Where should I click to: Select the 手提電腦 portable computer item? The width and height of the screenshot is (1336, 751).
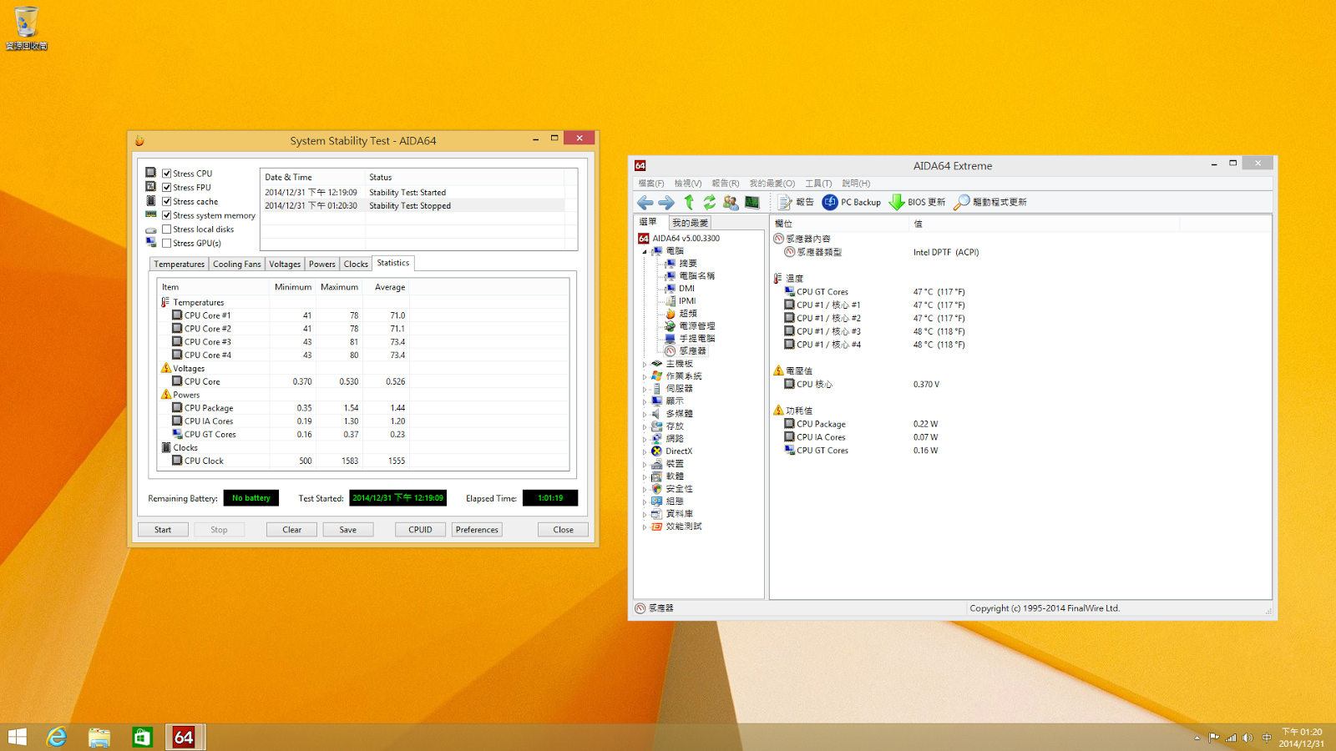tap(696, 339)
